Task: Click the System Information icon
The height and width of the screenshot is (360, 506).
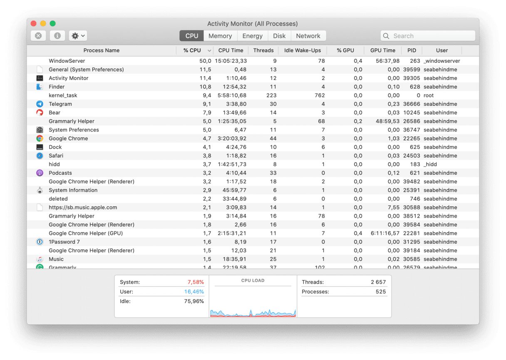Action: click(40, 190)
